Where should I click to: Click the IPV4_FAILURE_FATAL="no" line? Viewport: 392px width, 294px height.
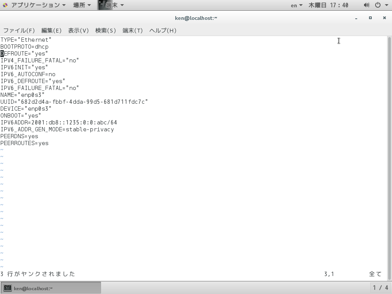(x=39, y=60)
